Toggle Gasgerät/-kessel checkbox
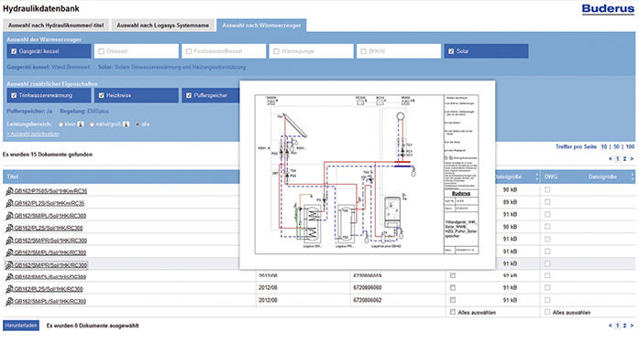 click(x=15, y=51)
